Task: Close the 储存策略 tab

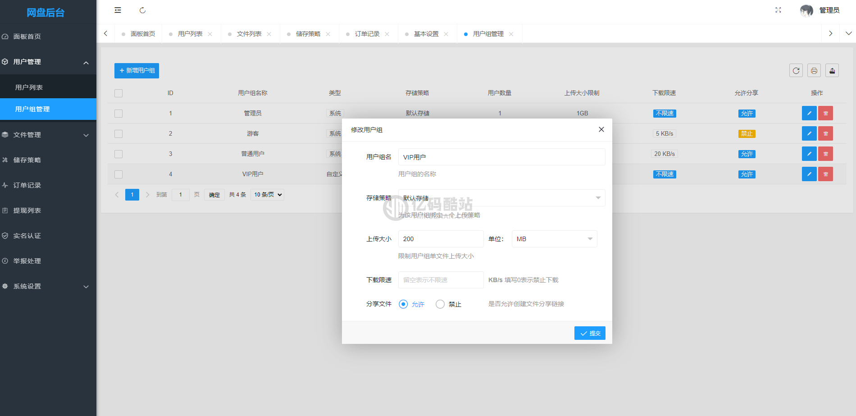Action: tap(328, 34)
